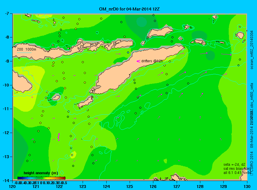This screenshot has height=190, width=257.
Task: Click the '200 1000m' depth contour label
Action: [27, 49]
